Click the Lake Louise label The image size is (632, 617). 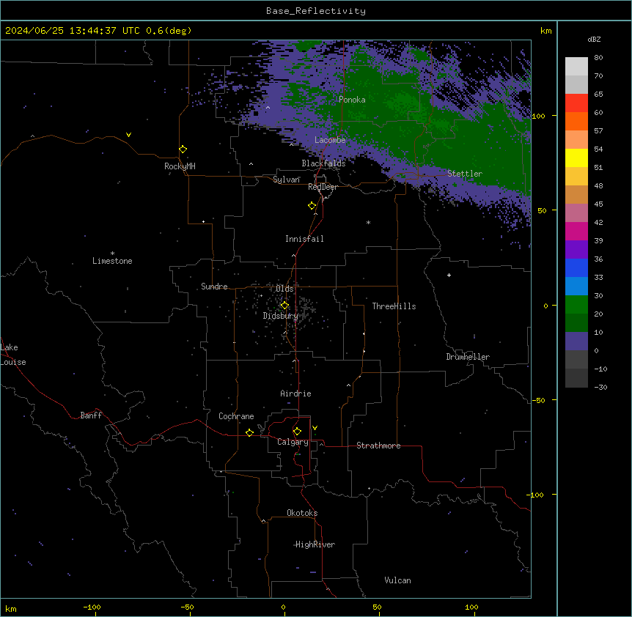coord(13,355)
